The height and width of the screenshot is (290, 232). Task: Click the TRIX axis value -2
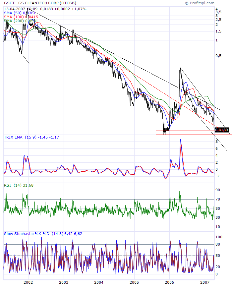217,176
